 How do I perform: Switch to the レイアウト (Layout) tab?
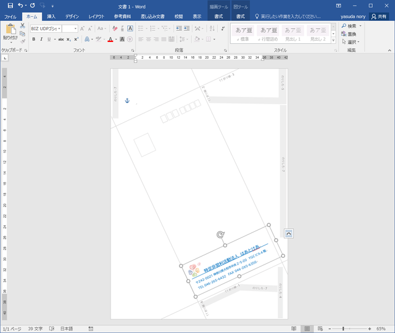96,17
